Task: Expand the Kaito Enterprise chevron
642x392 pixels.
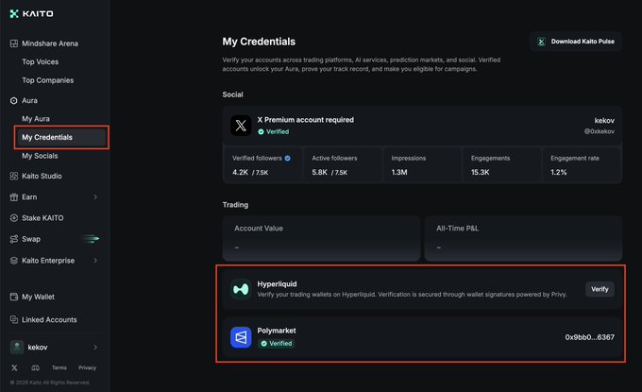Action: click(95, 261)
